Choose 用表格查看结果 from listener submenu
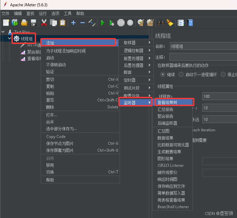The height and width of the screenshot is (218, 237). [172, 200]
